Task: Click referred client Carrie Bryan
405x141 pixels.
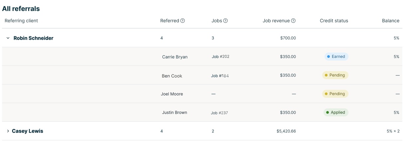Action: pos(175,57)
